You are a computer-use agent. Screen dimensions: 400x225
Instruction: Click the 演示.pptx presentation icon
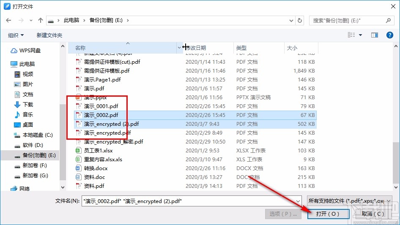point(78,98)
